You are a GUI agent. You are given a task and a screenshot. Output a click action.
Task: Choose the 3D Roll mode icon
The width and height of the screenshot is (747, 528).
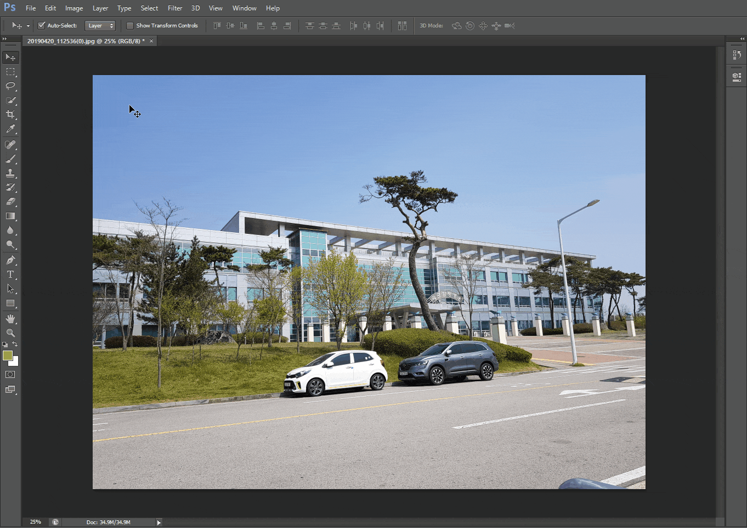[470, 26]
